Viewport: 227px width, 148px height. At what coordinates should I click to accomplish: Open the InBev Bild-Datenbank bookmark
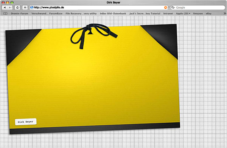coord(113,14)
